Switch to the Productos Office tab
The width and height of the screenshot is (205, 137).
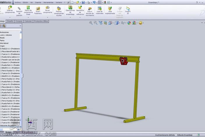click(x=41, y=21)
